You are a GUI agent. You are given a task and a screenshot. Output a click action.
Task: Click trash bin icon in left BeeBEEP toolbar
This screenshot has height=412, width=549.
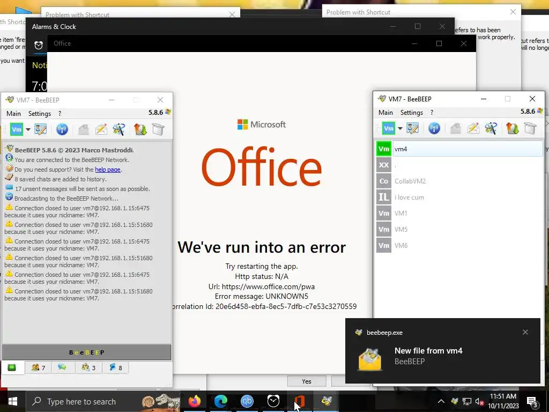point(158,129)
